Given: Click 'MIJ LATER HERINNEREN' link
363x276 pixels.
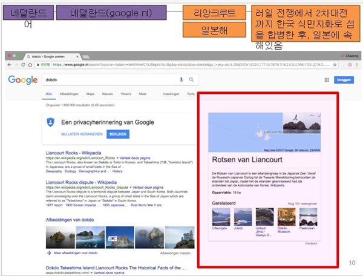Looking at the screenshot, I should [82, 134].
